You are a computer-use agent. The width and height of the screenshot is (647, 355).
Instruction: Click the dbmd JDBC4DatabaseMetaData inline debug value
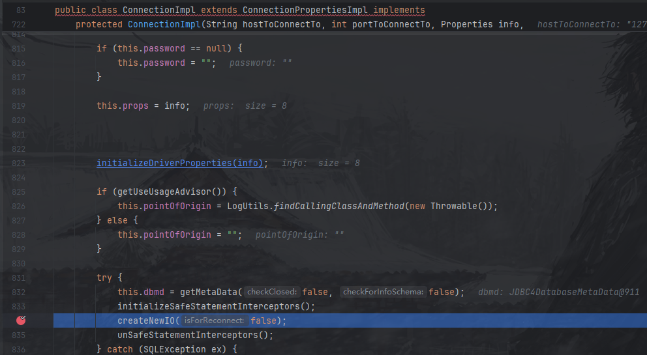coord(558,292)
